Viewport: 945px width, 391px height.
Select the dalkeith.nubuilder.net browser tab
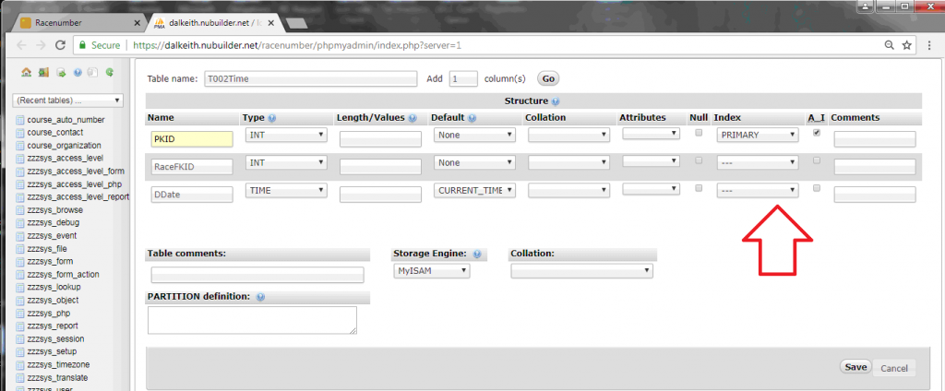click(215, 23)
